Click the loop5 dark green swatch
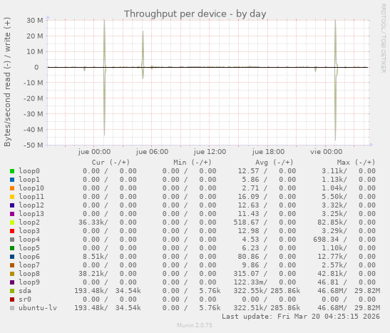 click(x=12, y=248)
